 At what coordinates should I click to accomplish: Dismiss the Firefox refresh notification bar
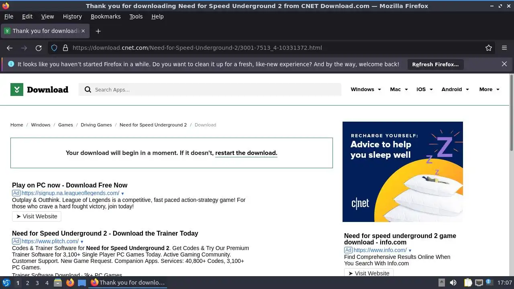click(x=504, y=64)
